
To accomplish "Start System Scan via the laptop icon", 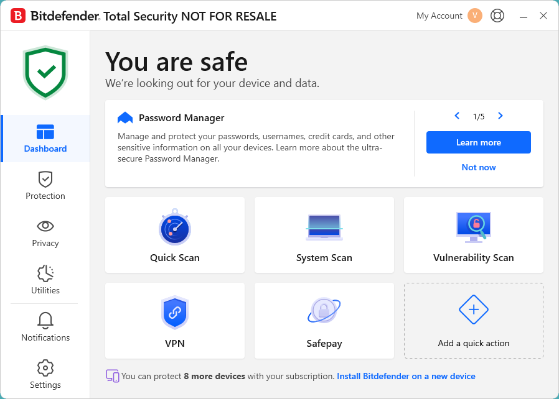I will tap(324, 227).
